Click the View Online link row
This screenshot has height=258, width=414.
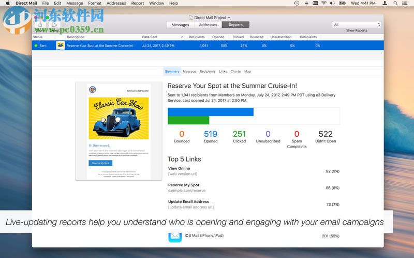pyautogui.click(x=254, y=171)
